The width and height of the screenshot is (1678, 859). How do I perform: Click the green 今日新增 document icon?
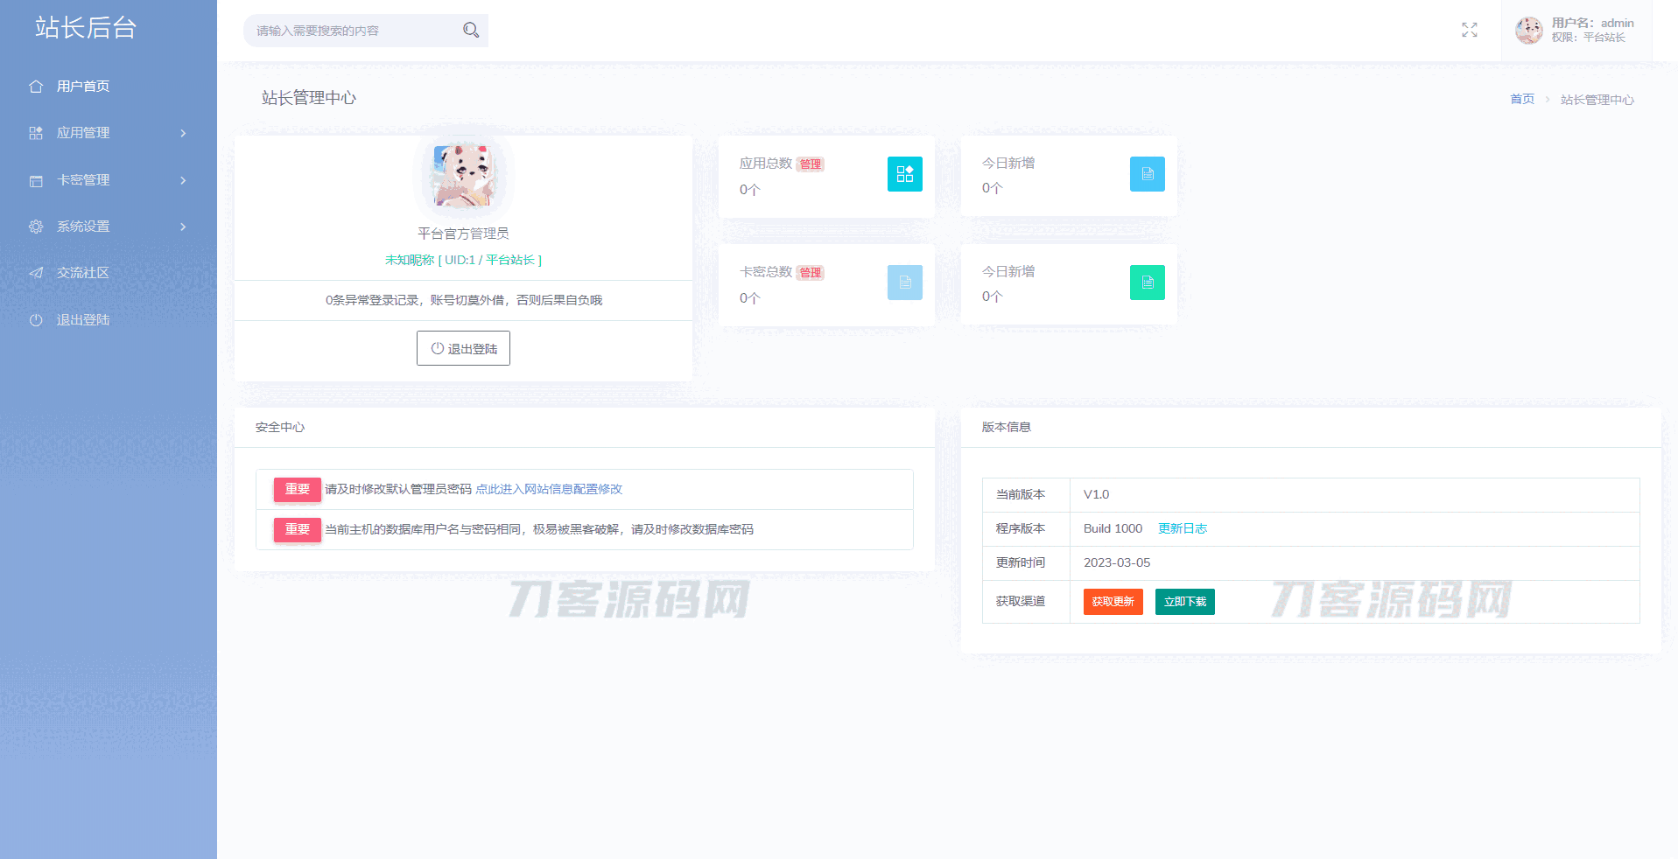1147,283
